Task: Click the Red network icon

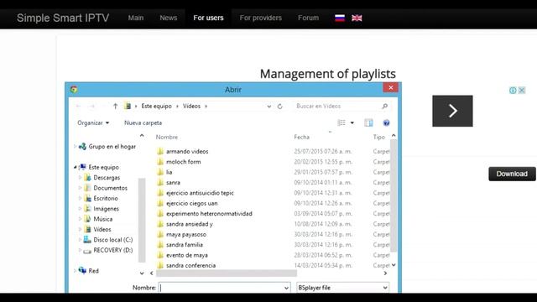Action: pyautogui.click(x=82, y=270)
